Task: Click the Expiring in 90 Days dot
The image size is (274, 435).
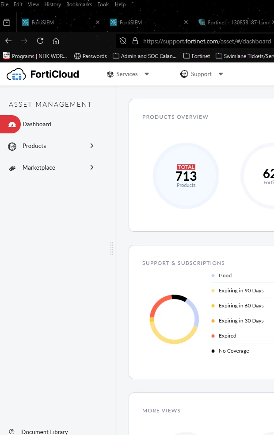Action: click(213, 291)
